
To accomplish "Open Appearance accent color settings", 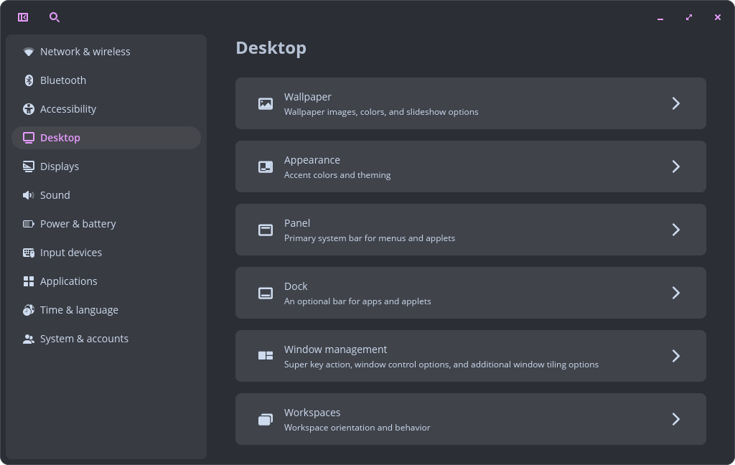I will click(470, 166).
